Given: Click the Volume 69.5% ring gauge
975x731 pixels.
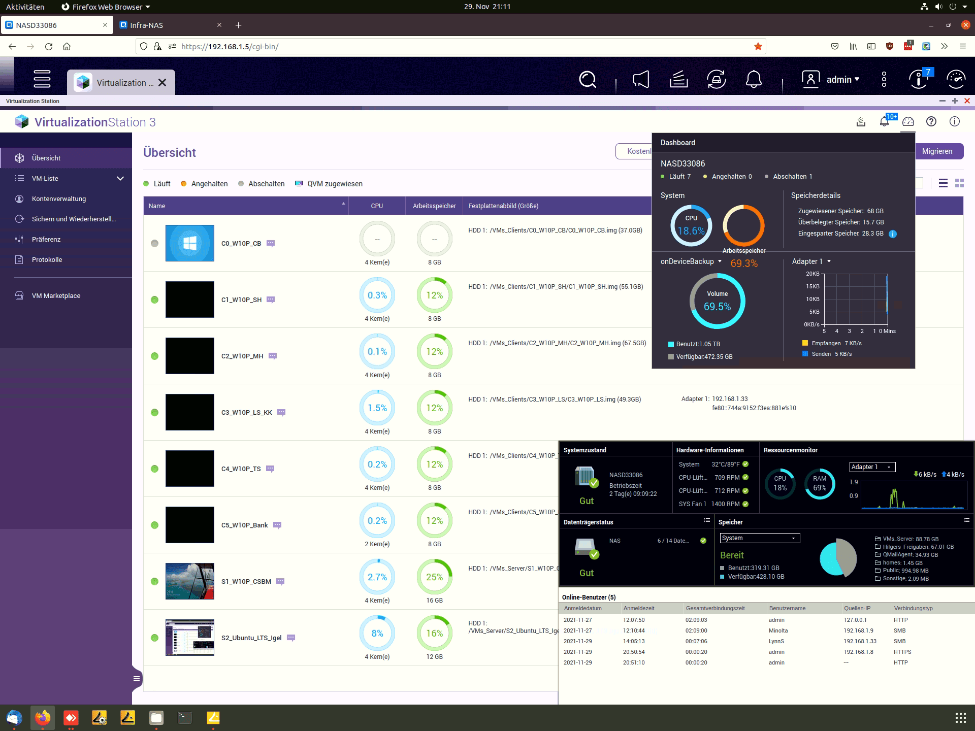Looking at the screenshot, I should (x=717, y=301).
